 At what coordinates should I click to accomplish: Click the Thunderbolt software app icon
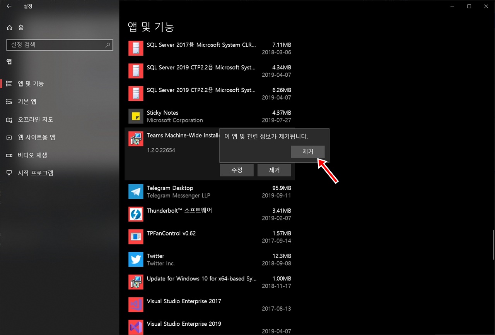point(136,214)
